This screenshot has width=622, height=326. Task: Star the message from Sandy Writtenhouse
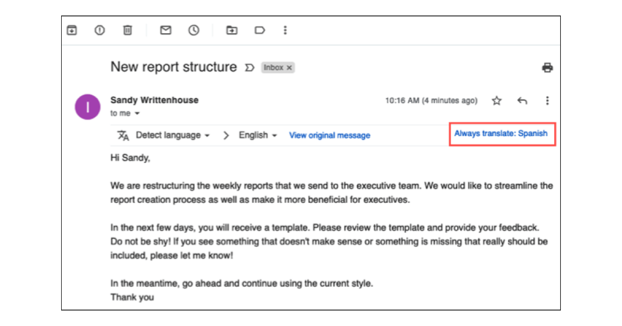coord(497,101)
